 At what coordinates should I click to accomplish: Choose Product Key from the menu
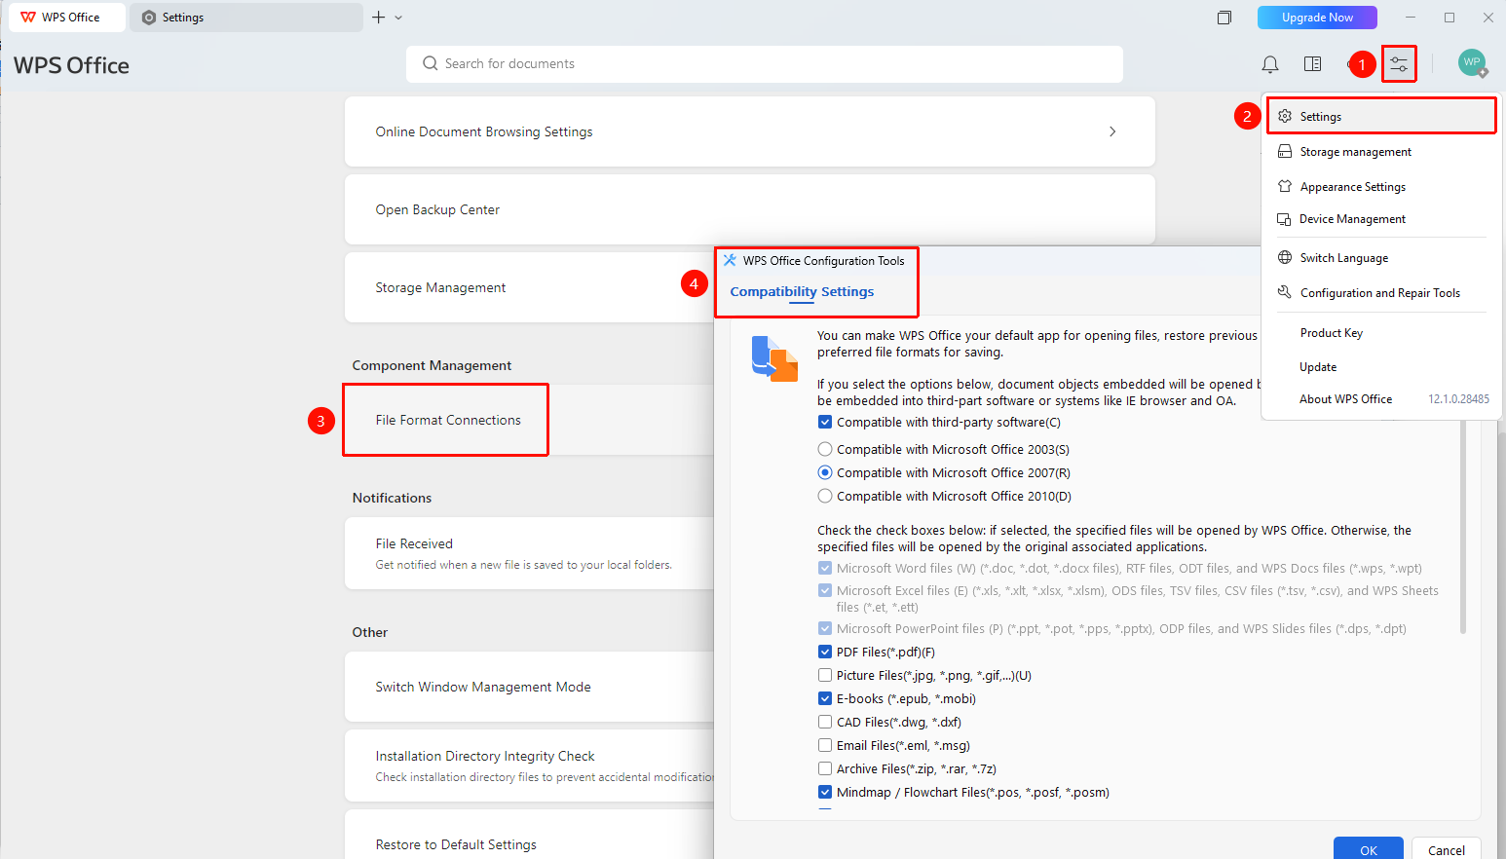point(1331,333)
